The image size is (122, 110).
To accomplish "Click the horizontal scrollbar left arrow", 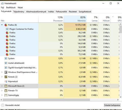I will pyautogui.click(x=1, y=100).
